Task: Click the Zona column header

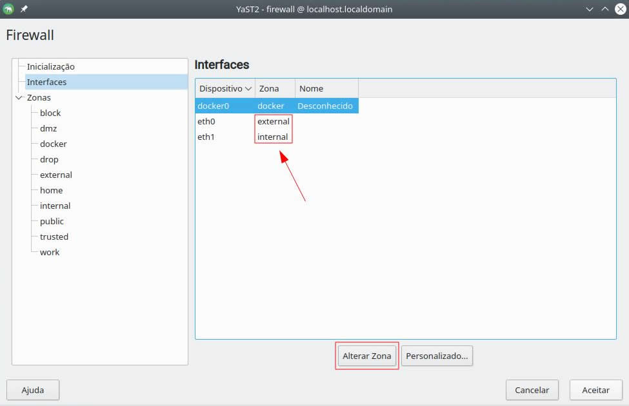Action: [269, 88]
